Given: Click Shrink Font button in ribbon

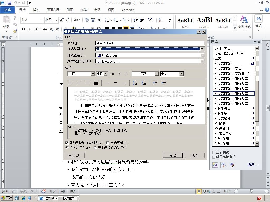Looking at the screenshot, I should click(67, 20).
